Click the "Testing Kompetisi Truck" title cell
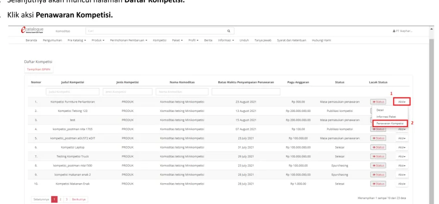439x204 pixels. coord(73,156)
